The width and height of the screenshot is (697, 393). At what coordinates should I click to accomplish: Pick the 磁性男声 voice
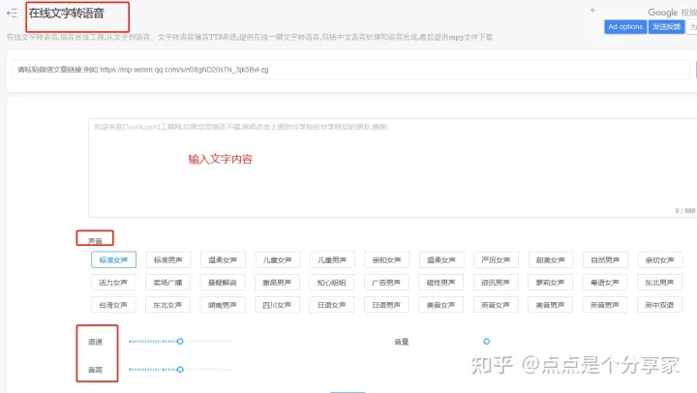click(441, 283)
